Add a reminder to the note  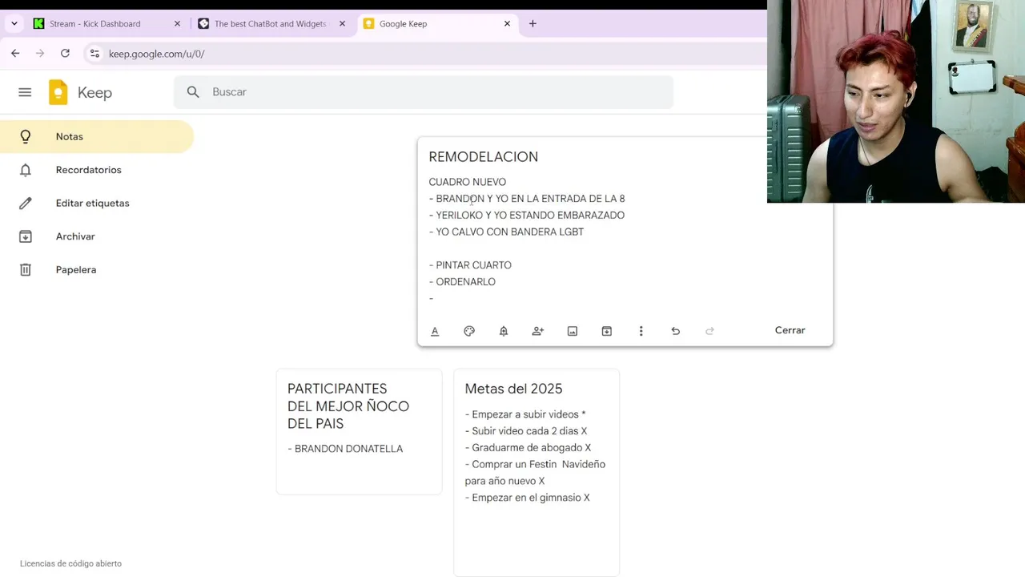point(504,331)
